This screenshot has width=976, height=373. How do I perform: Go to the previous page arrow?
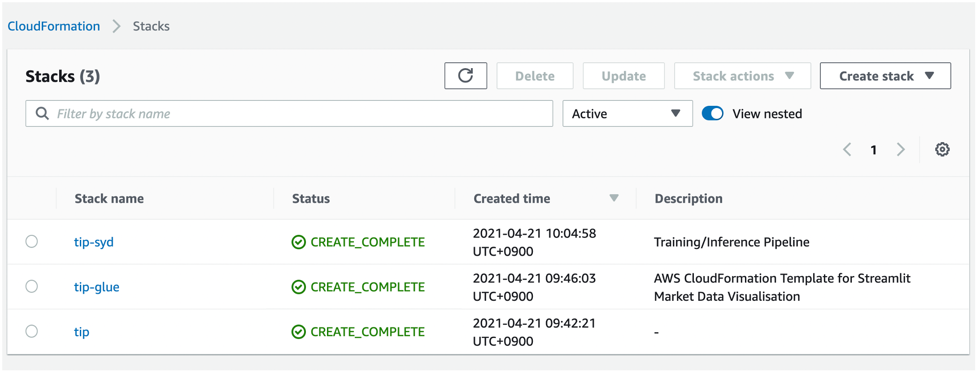click(847, 149)
